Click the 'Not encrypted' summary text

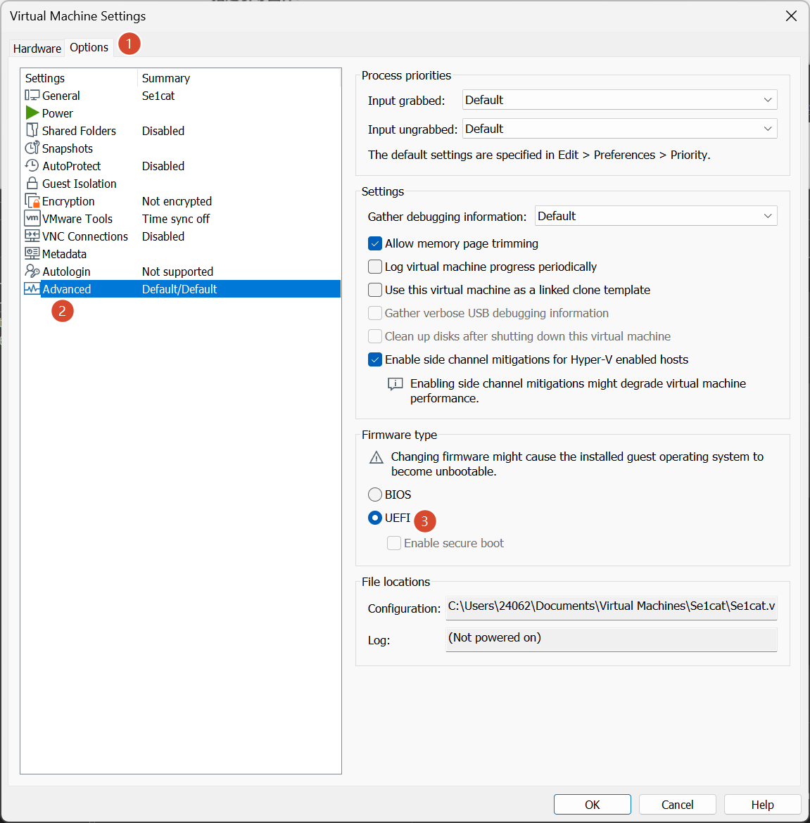[x=177, y=201]
